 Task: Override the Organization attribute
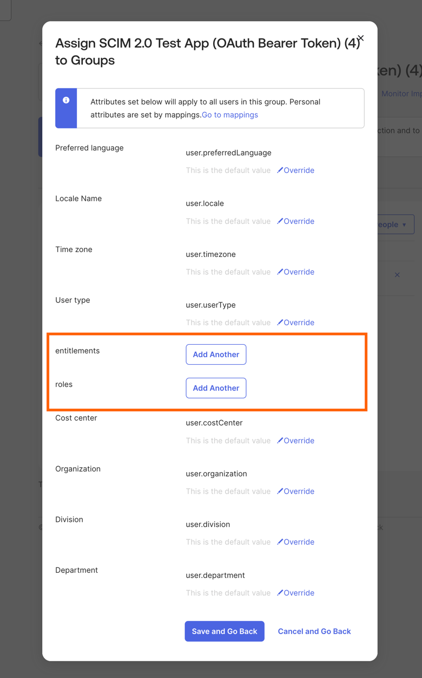(295, 492)
